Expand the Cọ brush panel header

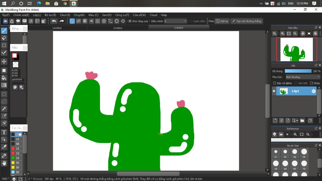pyautogui.click(x=19, y=128)
